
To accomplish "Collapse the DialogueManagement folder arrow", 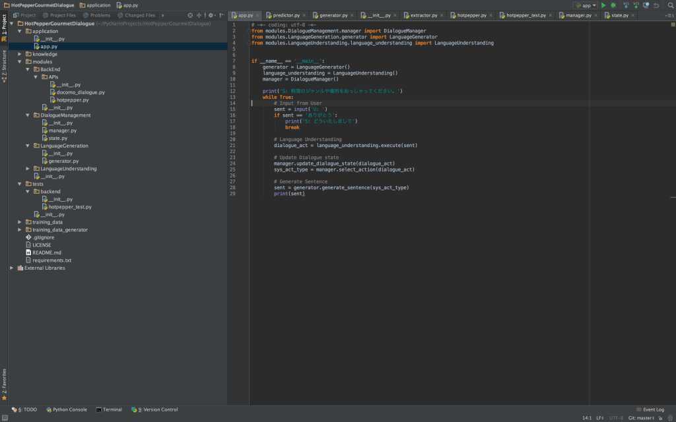I will point(28,115).
